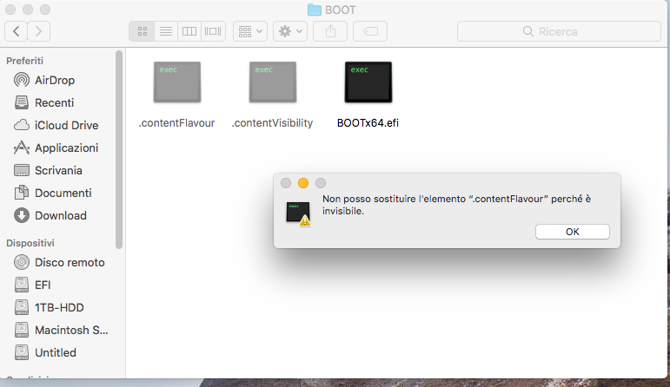Select the .contentFlavour file icon
This screenshot has height=387, width=670.
[177, 82]
